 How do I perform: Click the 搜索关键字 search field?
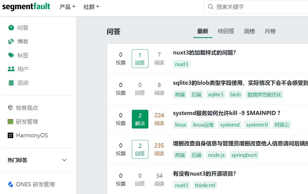pos(259,7)
